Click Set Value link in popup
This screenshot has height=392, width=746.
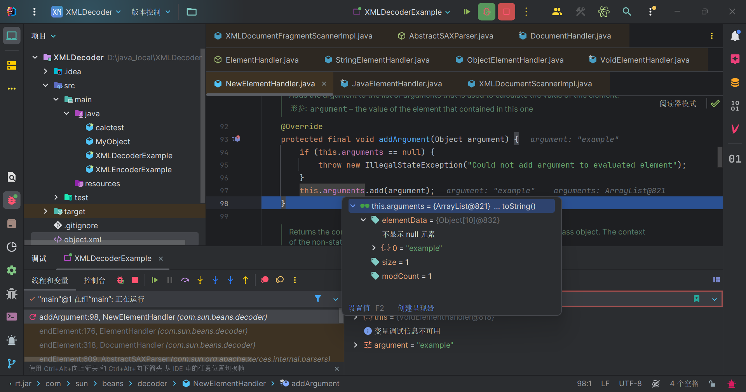point(359,308)
